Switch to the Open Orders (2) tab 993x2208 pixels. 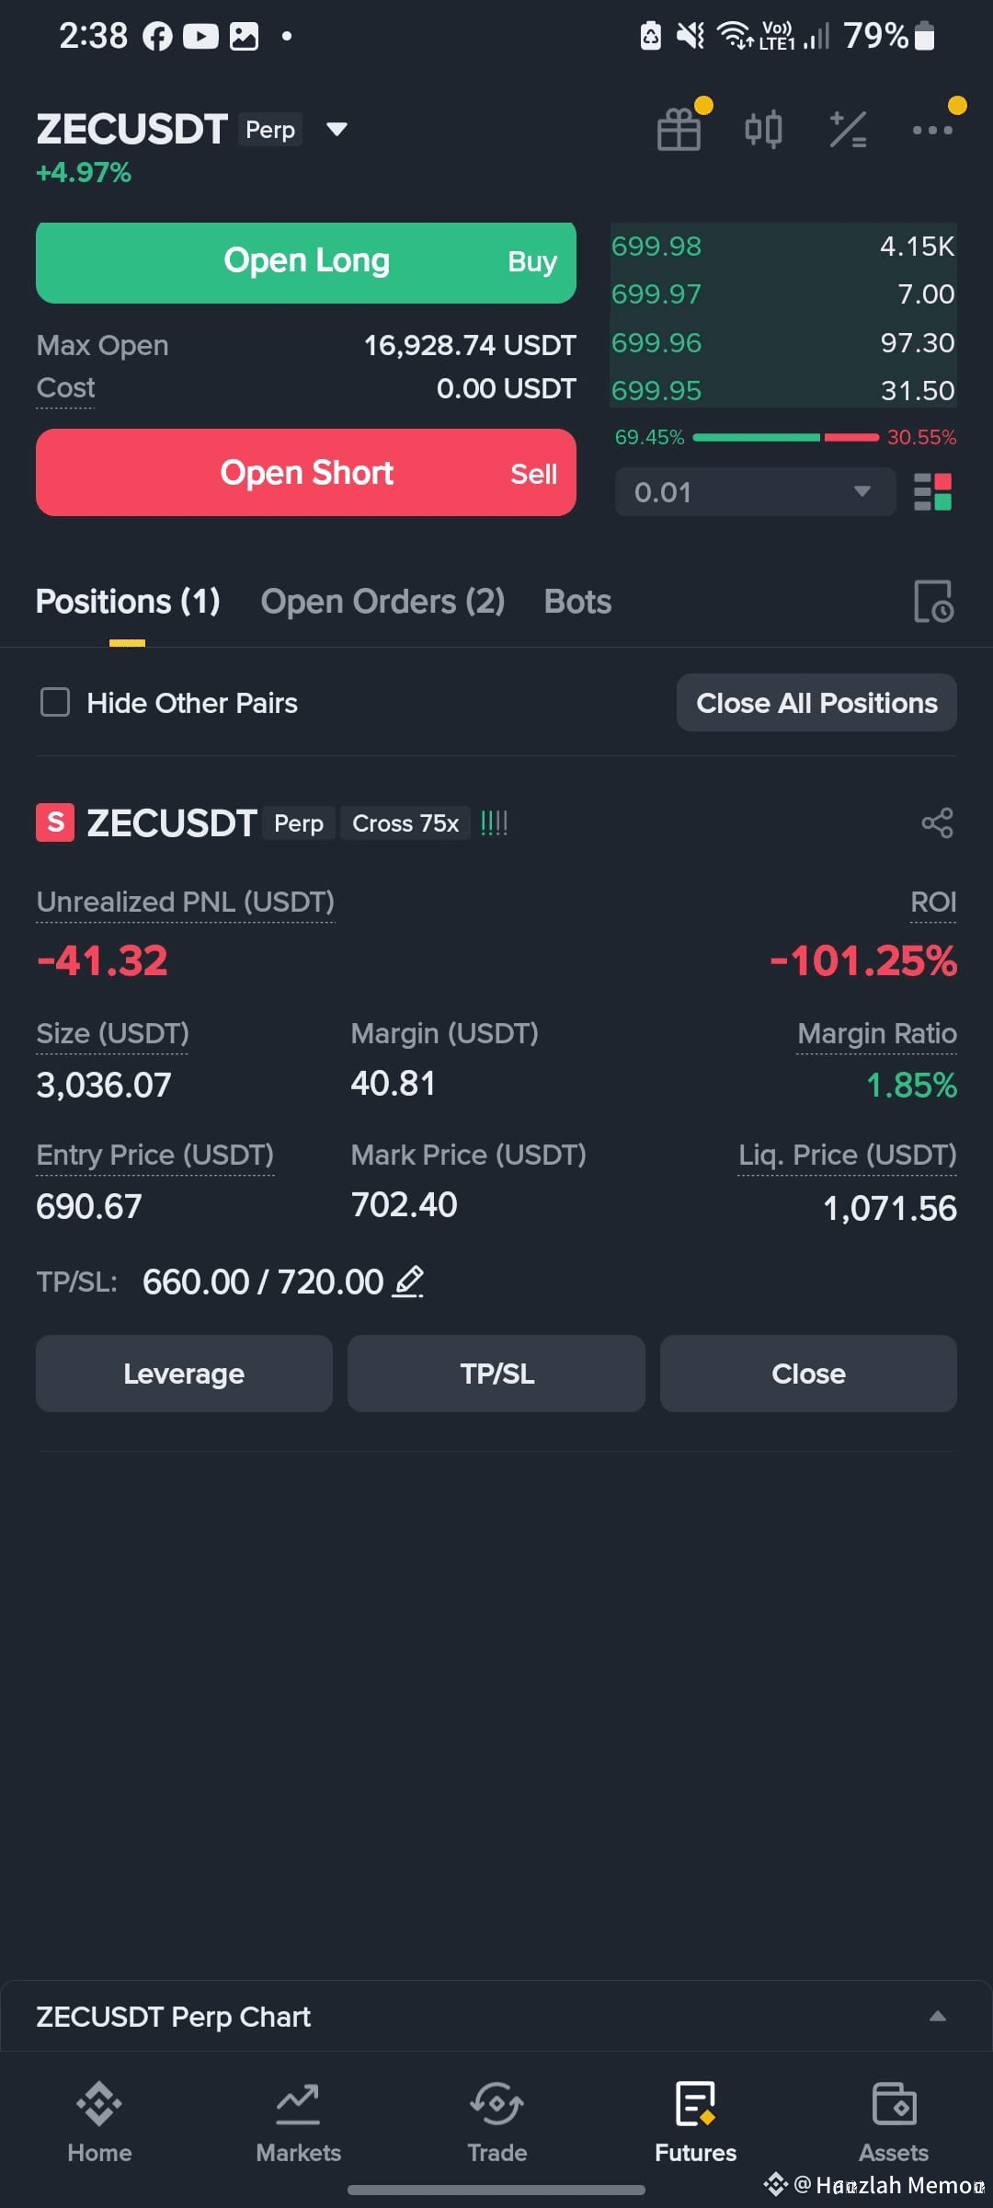[x=382, y=602]
